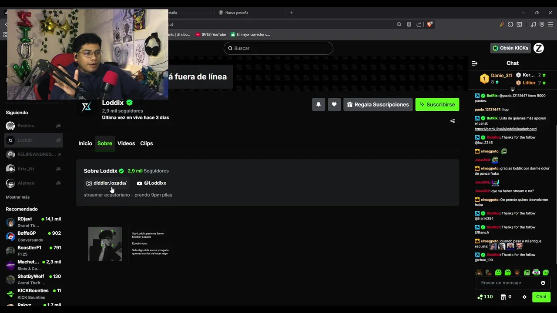
Task: Open diddier.lozada/ Instagram link
Action: tap(107, 183)
